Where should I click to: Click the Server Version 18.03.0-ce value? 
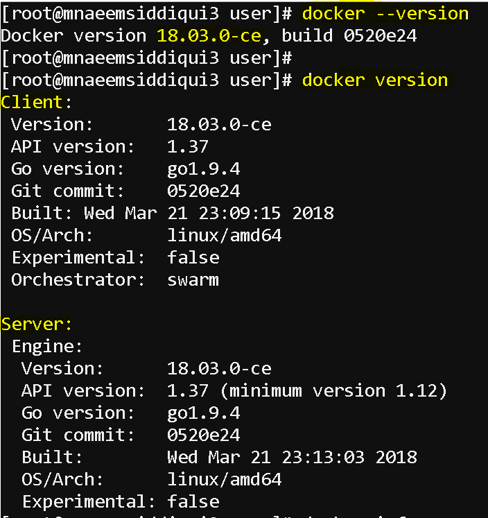pyautogui.click(x=219, y=369)
